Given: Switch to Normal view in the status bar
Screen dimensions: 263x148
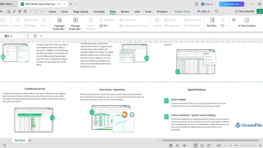Looking at the screenshot, I should coord(195,145).
